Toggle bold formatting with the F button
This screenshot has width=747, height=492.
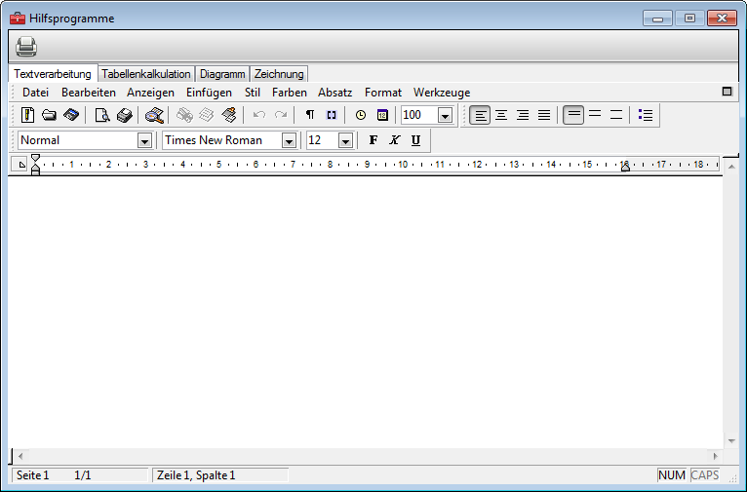coord(373,140)
